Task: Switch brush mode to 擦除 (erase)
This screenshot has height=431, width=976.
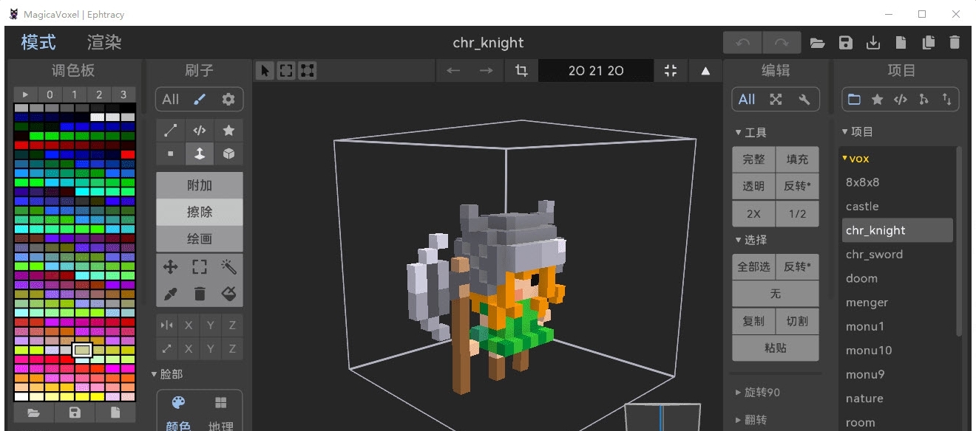Action: pyautogui.click(x=199, y=211)
